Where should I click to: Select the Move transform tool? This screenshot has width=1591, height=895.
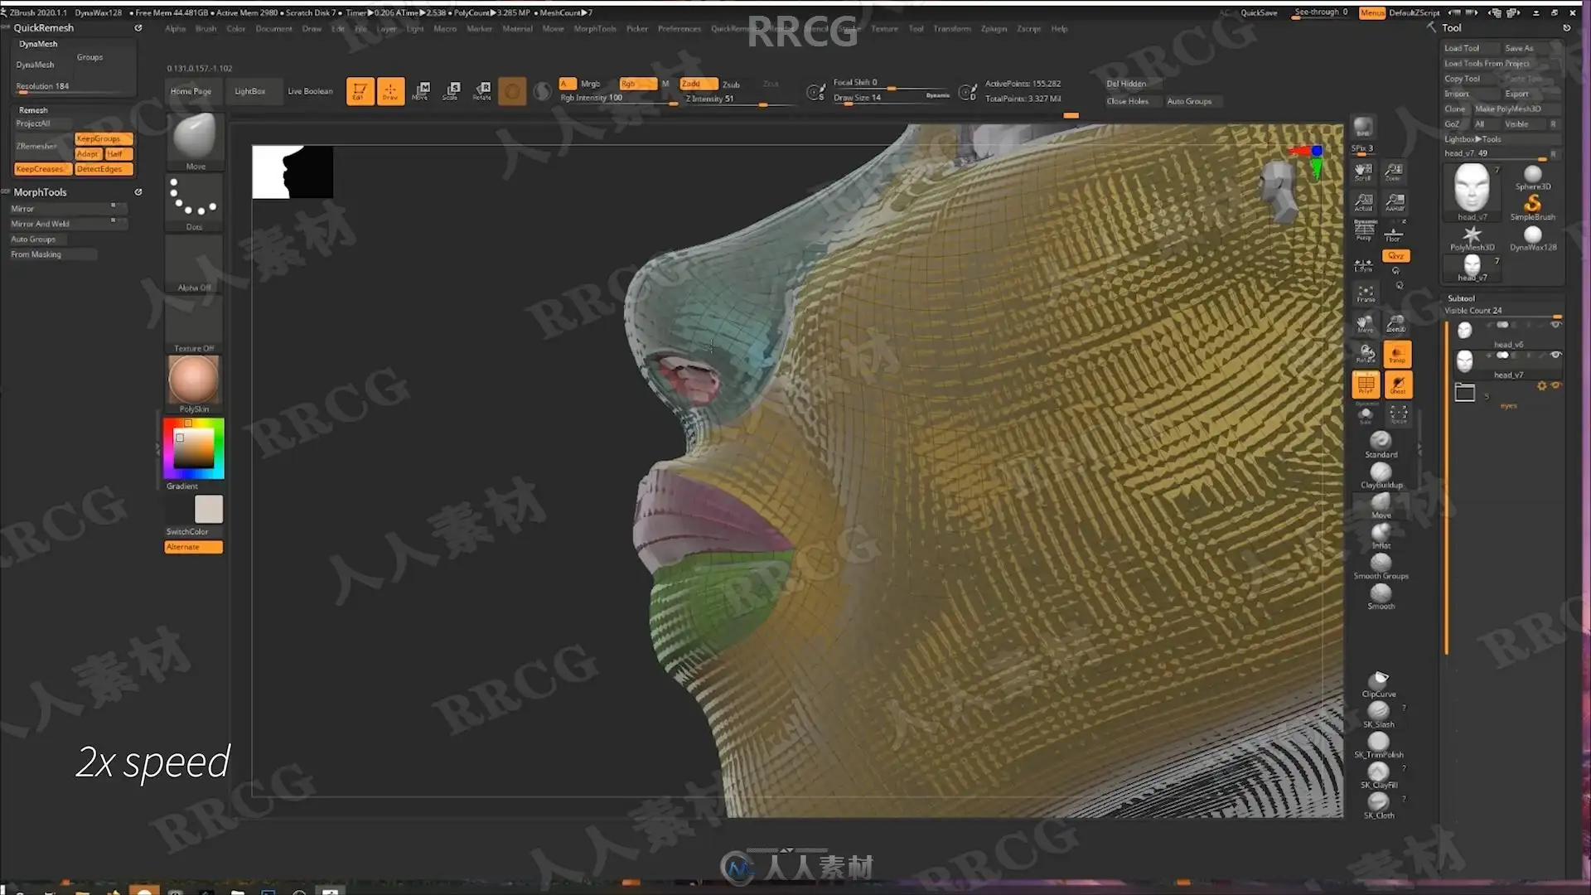(x=421, y=91)
